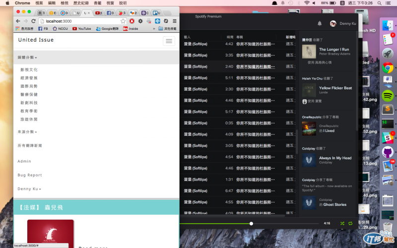Open NCCU bookmark in bookmarks bar
Screen dimensions: 397x248
click(60, 29)
